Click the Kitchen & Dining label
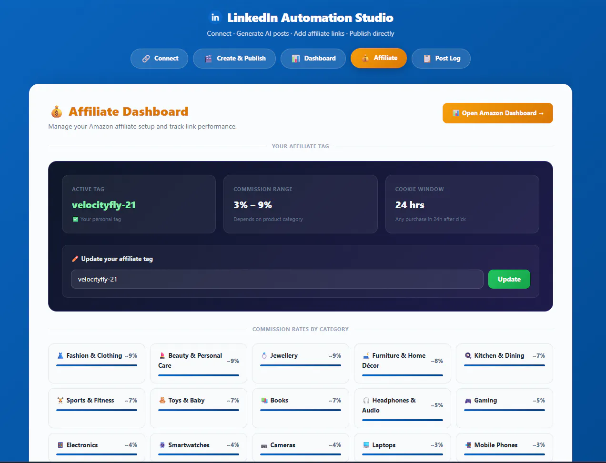Screen dimensions: 606x463 click(x=499, y=356)
